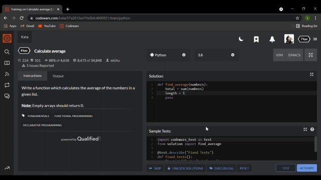Expand the Sample Tests panel
The height and width of the screenshot is (180, 321).
[305, 129]
